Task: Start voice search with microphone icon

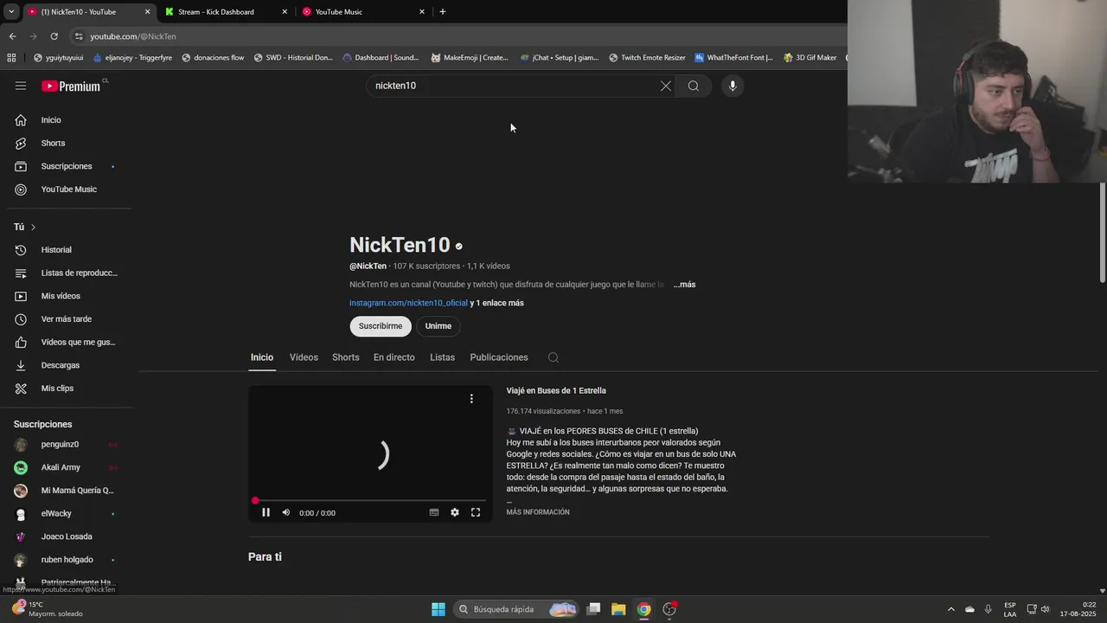Action: click(733, 86)
